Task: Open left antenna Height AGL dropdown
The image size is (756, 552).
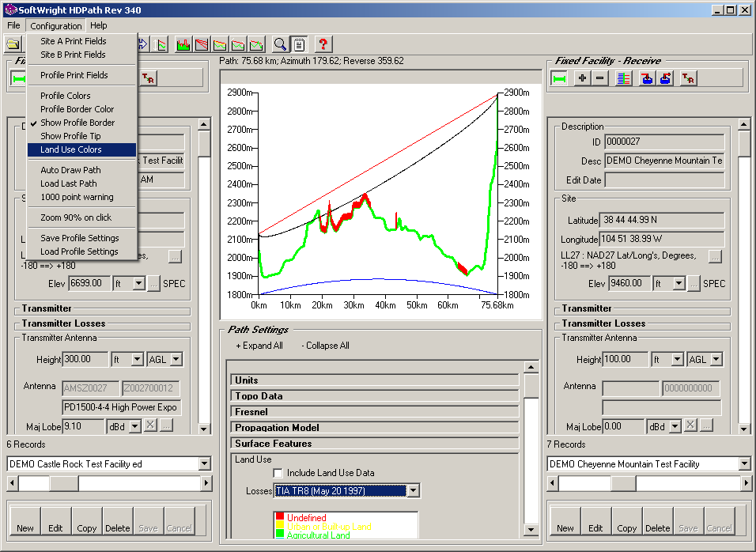Action: click(x=176, y=359)
